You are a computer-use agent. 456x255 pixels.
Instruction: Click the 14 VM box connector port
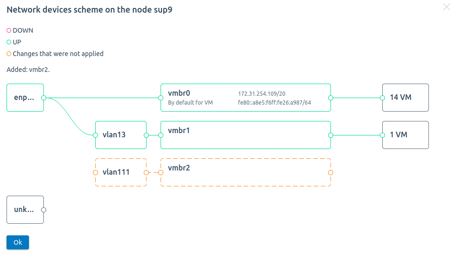382,98
